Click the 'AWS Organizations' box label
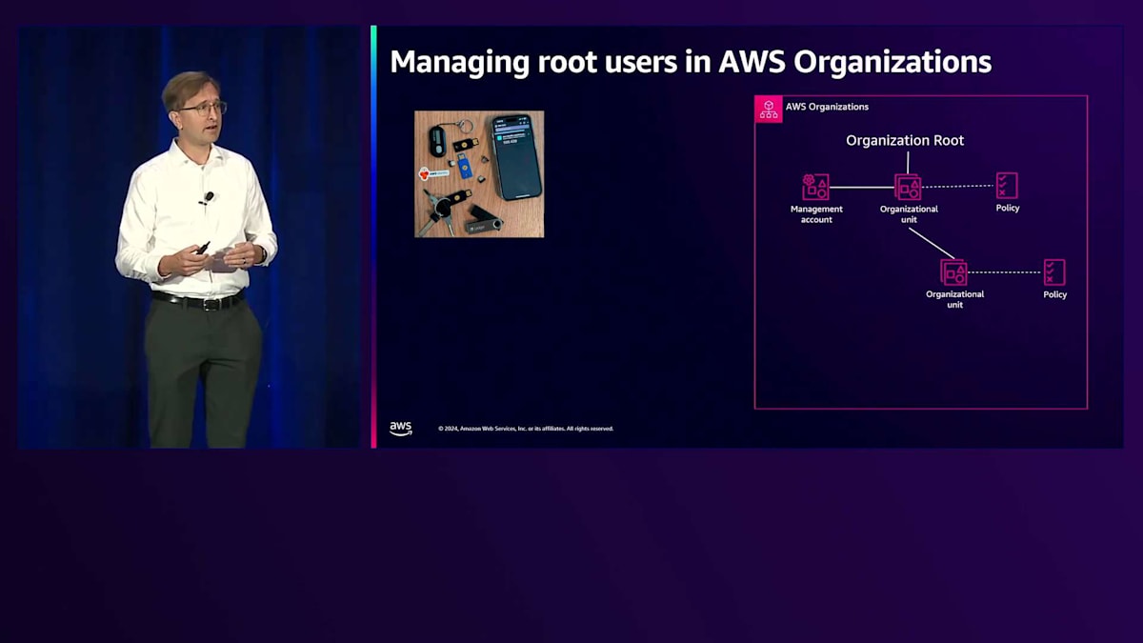Viewport: 1143px width, 643px height. (x=827, y=107)
